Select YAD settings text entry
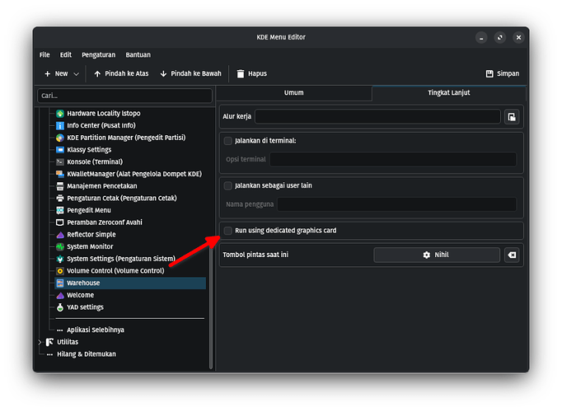 click(x=86, y=307)
